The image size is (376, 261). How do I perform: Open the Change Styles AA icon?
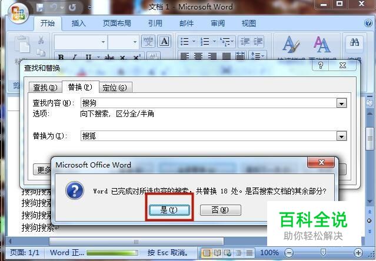click(x=322, y=45)
